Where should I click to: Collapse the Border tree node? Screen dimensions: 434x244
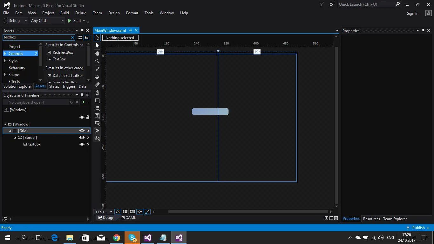15,138
